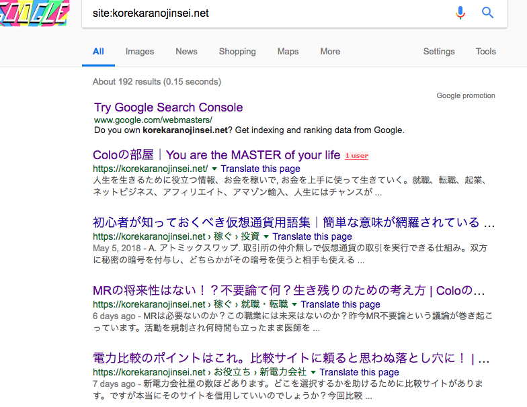Screen dimensions: 527x407
Task: Click the https://korekaranojinsei.net/ green URL
Action: [x=151, y=169]
